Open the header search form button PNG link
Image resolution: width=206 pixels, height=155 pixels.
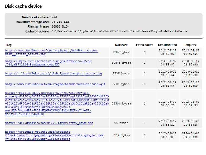51,52
